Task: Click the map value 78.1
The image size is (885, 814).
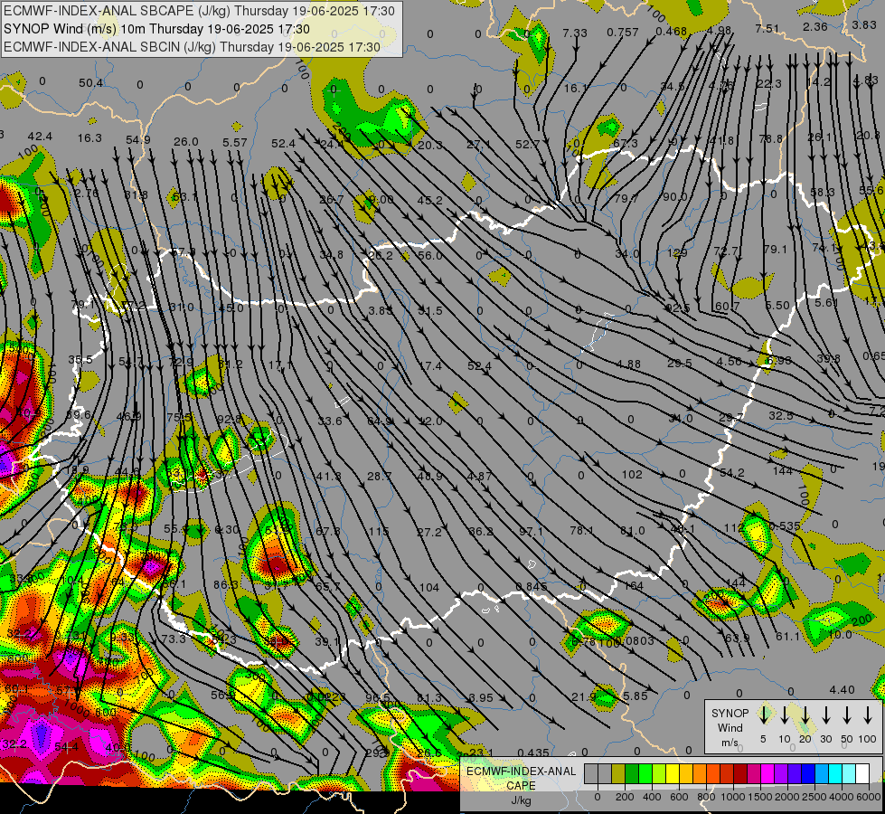Action: point(581,530)
